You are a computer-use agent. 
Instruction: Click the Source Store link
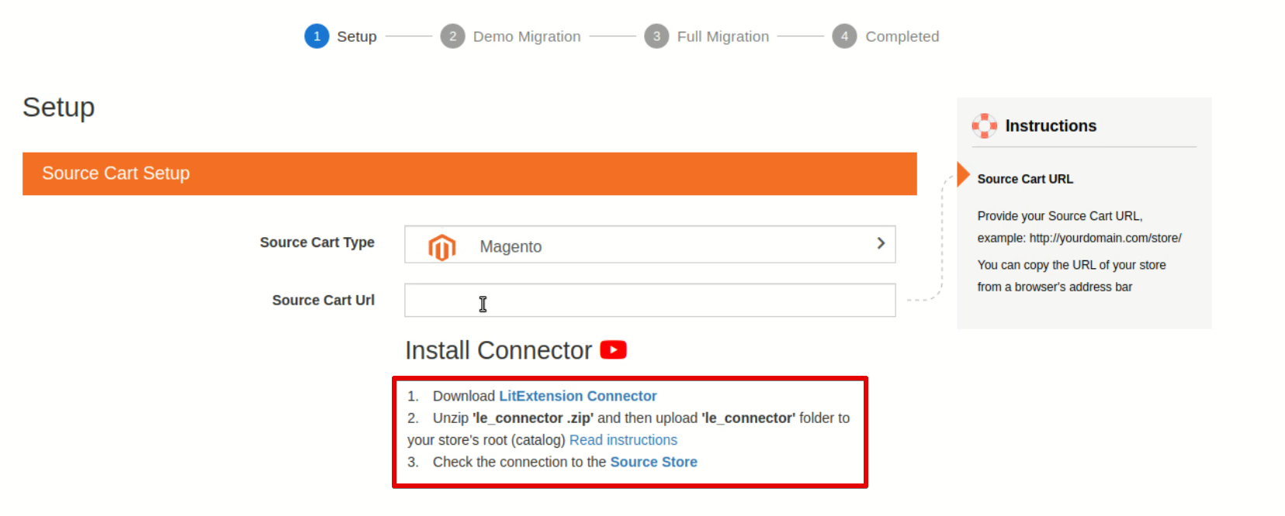point(653,462)
